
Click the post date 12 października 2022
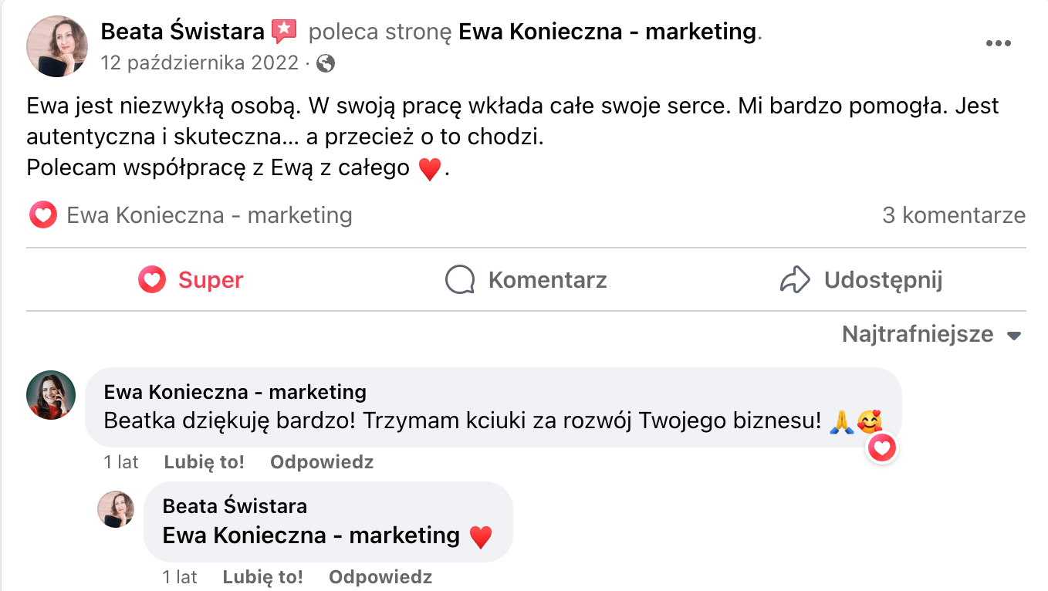[199, 63]
